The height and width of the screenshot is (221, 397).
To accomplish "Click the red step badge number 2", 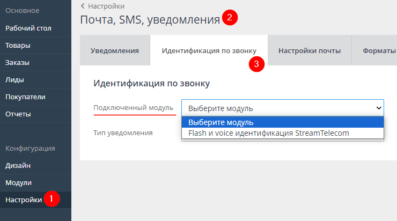I will coord(230,18).
